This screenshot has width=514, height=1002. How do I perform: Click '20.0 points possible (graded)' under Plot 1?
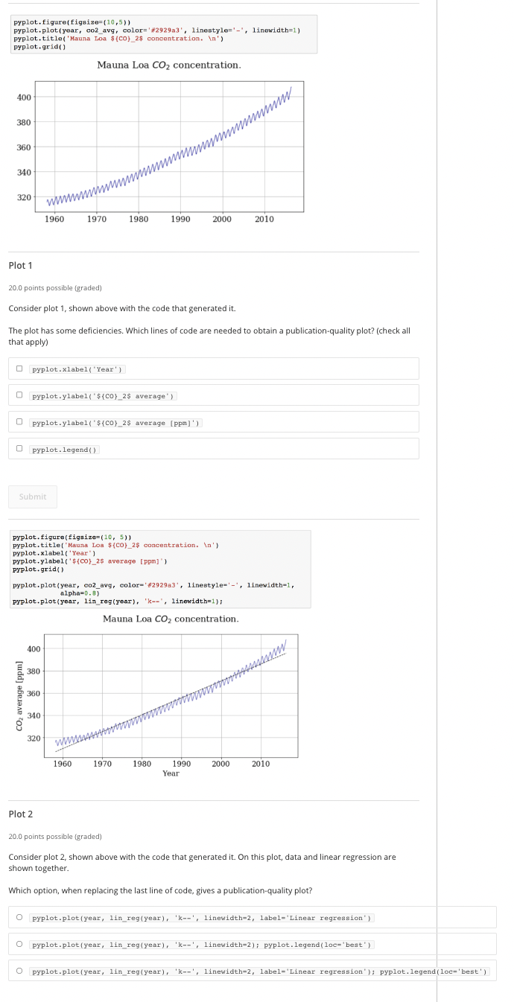(x=55, y=287)
